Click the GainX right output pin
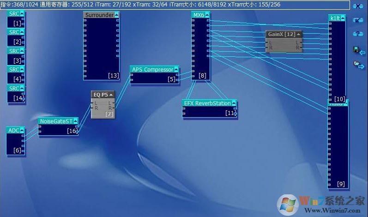Viewport: 368px width, 217px height. [x=299, y=47]
